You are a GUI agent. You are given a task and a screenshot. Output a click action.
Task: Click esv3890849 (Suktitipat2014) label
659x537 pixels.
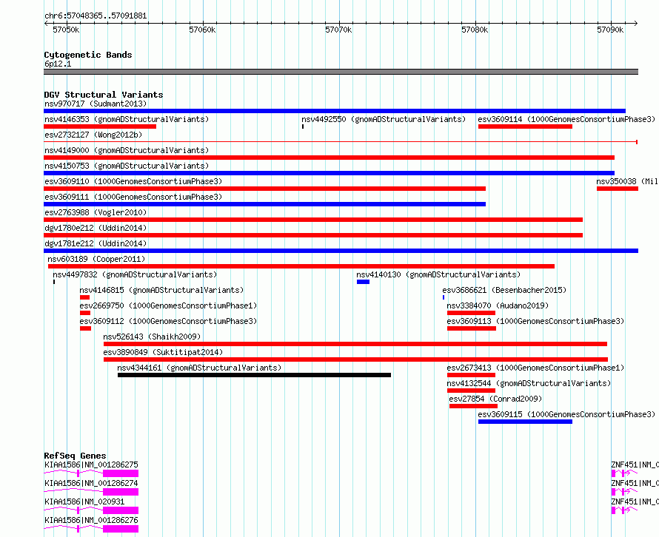click(163, 352)
